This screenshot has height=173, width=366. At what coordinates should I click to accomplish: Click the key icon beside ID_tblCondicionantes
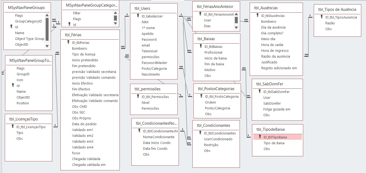coord(200,133)
